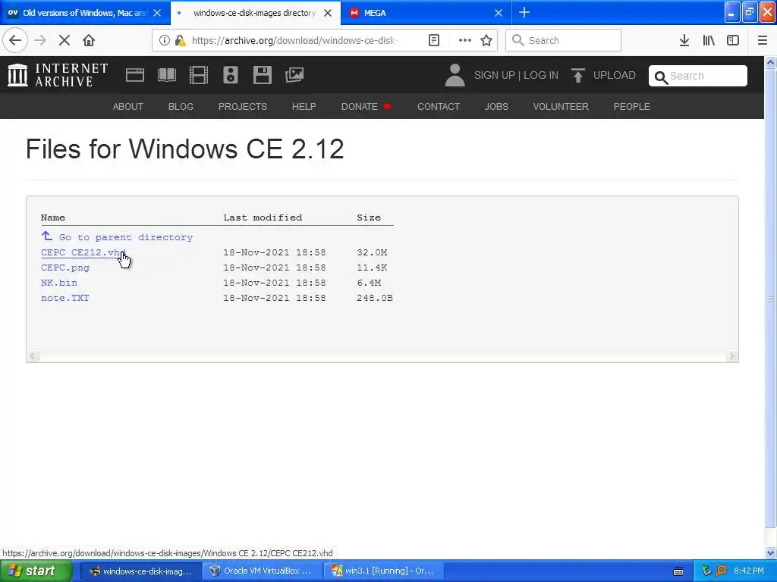Open the PEOPLE menu item
Viewport: 777px width, 582px height.
pyautogui.click(x=632, y=106)
